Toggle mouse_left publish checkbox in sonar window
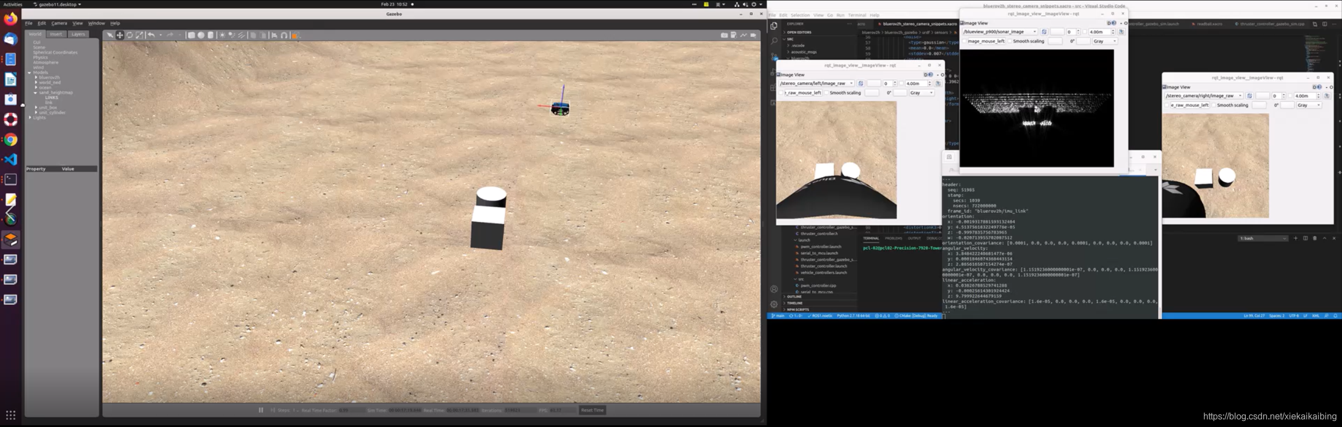The height and width of the screenshot is (427, 1342). [965, 41]
